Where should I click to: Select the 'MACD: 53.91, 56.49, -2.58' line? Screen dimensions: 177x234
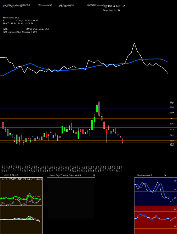[x=18, y=23]
